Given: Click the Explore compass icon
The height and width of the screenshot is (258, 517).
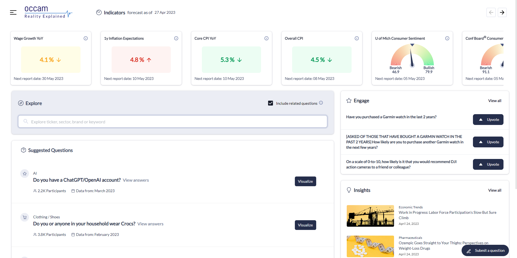Looking at the screenshot, I should pos(21,103).
